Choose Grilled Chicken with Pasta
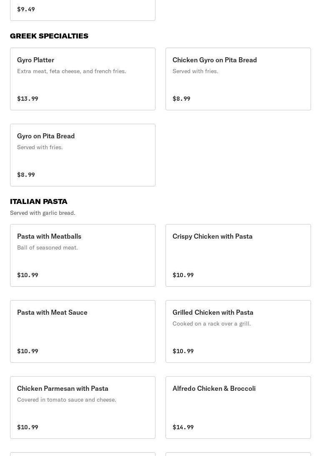Viewport: 321px width, 456px height. click(238, 331)
